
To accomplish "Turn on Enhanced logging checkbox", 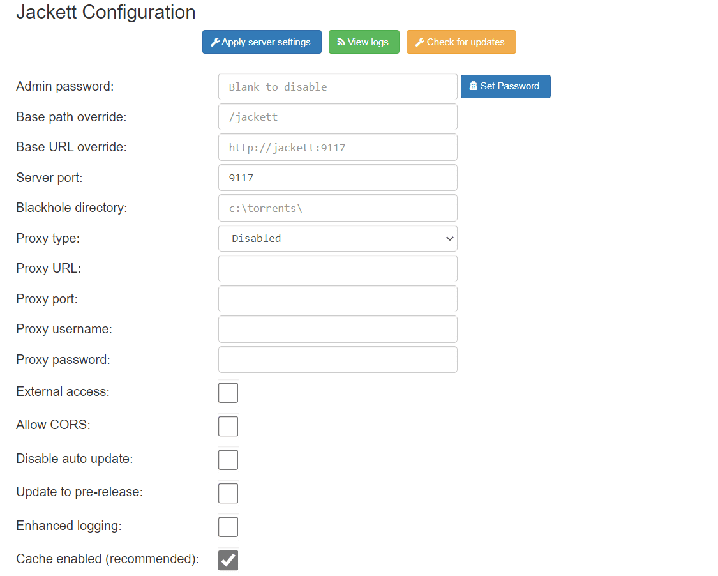I will coord(228,527).
